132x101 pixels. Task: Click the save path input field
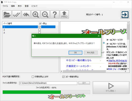click(x=48, y=83)
